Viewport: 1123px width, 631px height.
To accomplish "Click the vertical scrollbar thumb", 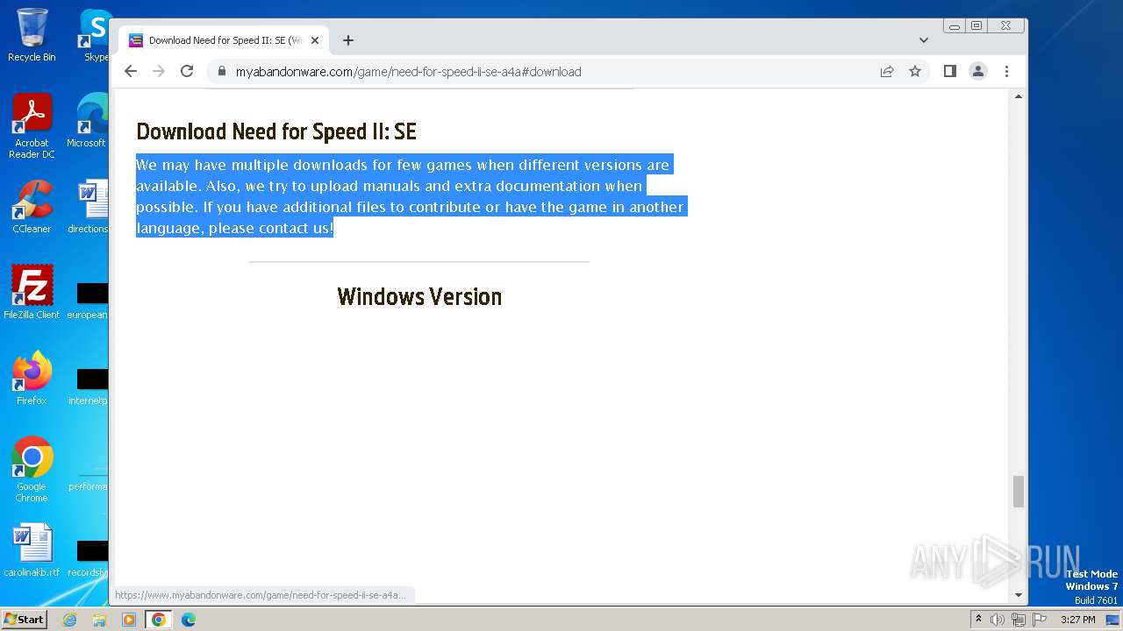I will tap(1019, 492).
